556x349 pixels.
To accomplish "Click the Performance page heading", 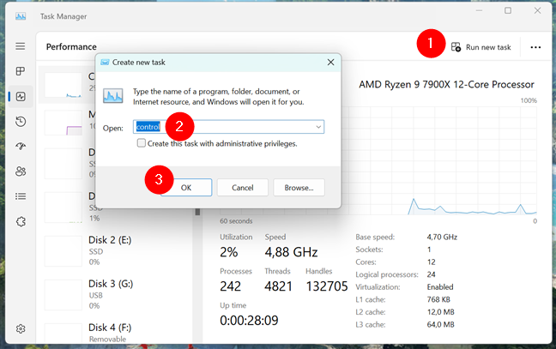I will click(x=71, y=47).
